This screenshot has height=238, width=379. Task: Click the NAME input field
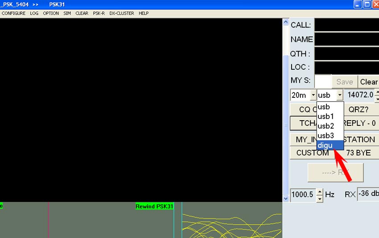[x=346, y=39]
